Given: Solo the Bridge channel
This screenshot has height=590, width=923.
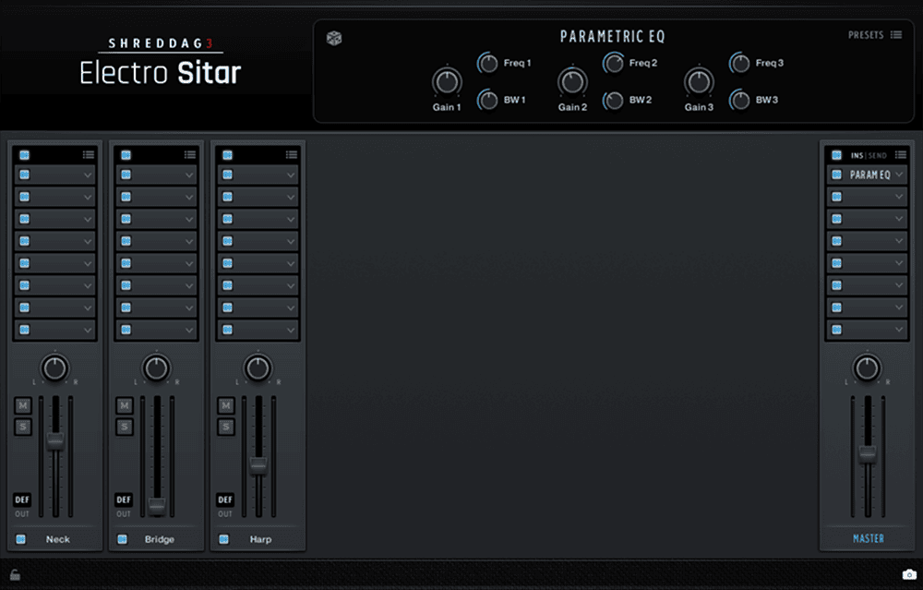Looking at the screenshot, I should pyautogui.click(x=124, y=427).
